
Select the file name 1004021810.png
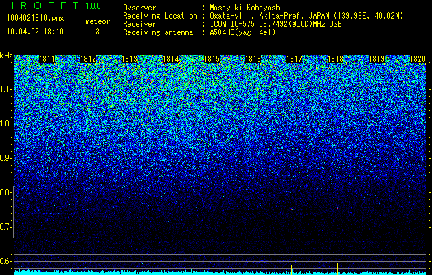tap(36, 18)
